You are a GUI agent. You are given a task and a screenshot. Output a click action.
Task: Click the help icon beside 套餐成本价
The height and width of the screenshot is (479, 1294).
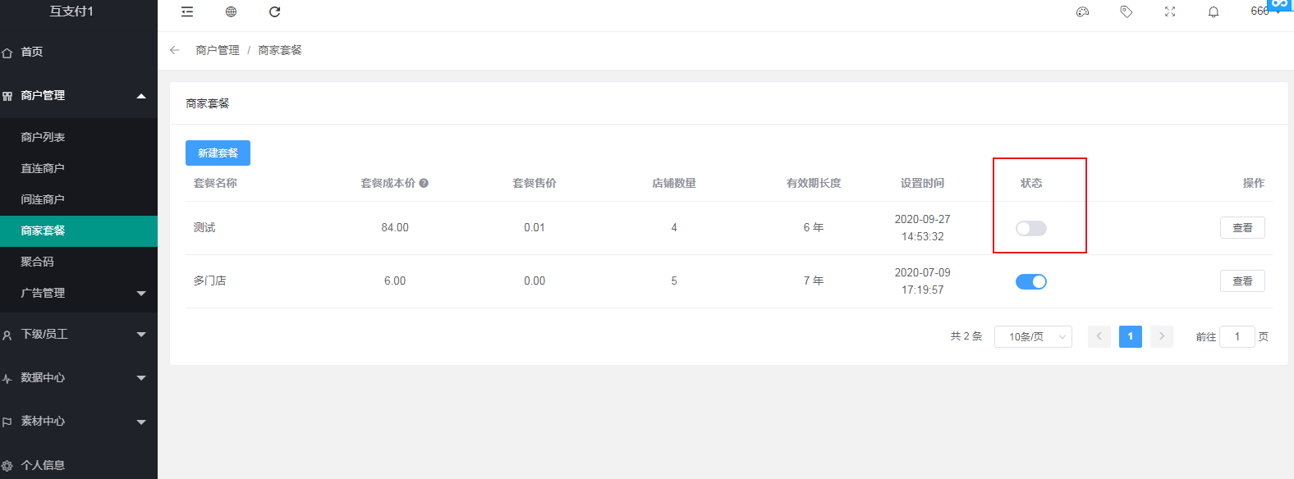[x=424, y=183]
